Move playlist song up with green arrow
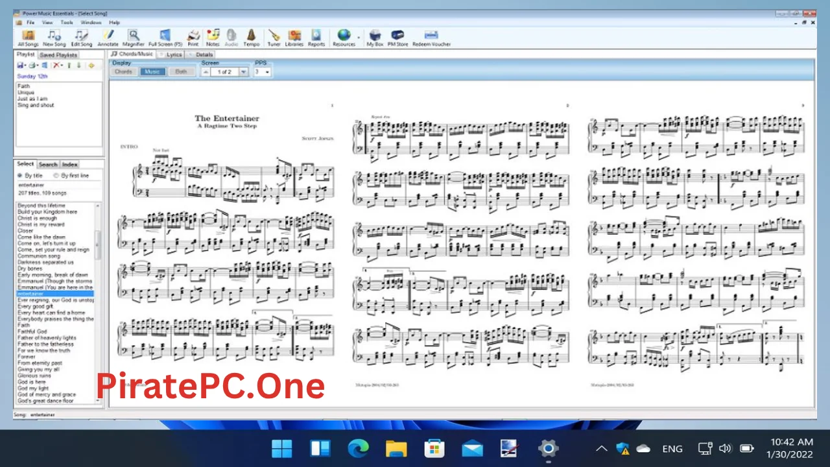This screenshot has height=467, width=830. pos(69,66)
